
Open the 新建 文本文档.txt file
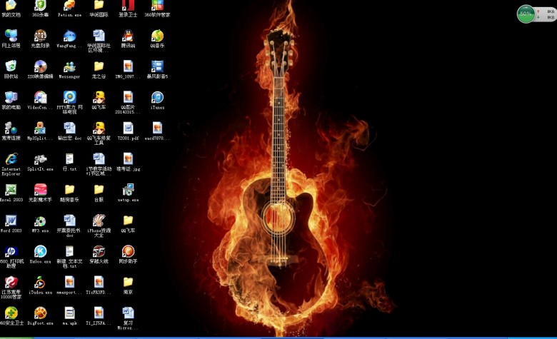tap(69, 251)
